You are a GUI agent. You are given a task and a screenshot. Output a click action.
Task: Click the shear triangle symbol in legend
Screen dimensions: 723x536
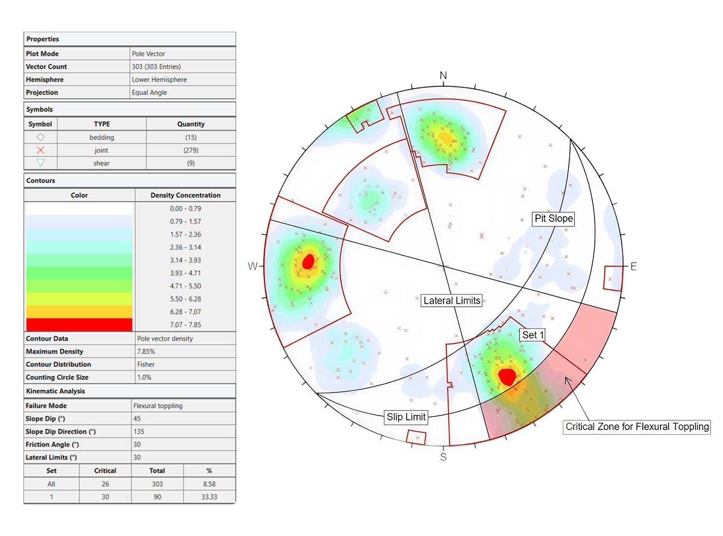(41, 163)
